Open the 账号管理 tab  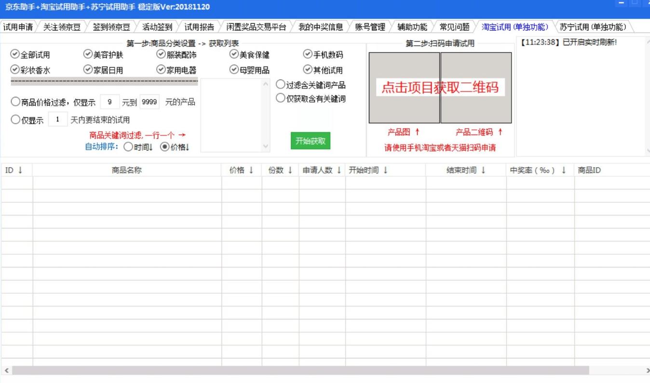point(370,27)
